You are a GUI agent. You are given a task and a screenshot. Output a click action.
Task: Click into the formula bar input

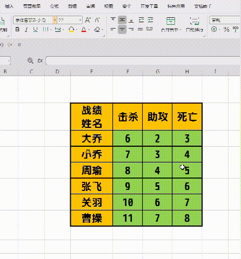point(143,60)
